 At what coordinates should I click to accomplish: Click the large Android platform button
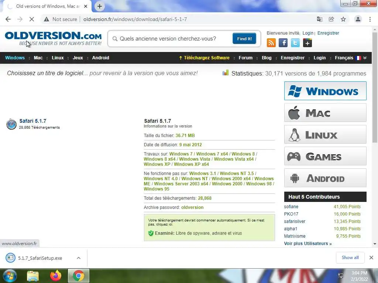click(325, 178)
